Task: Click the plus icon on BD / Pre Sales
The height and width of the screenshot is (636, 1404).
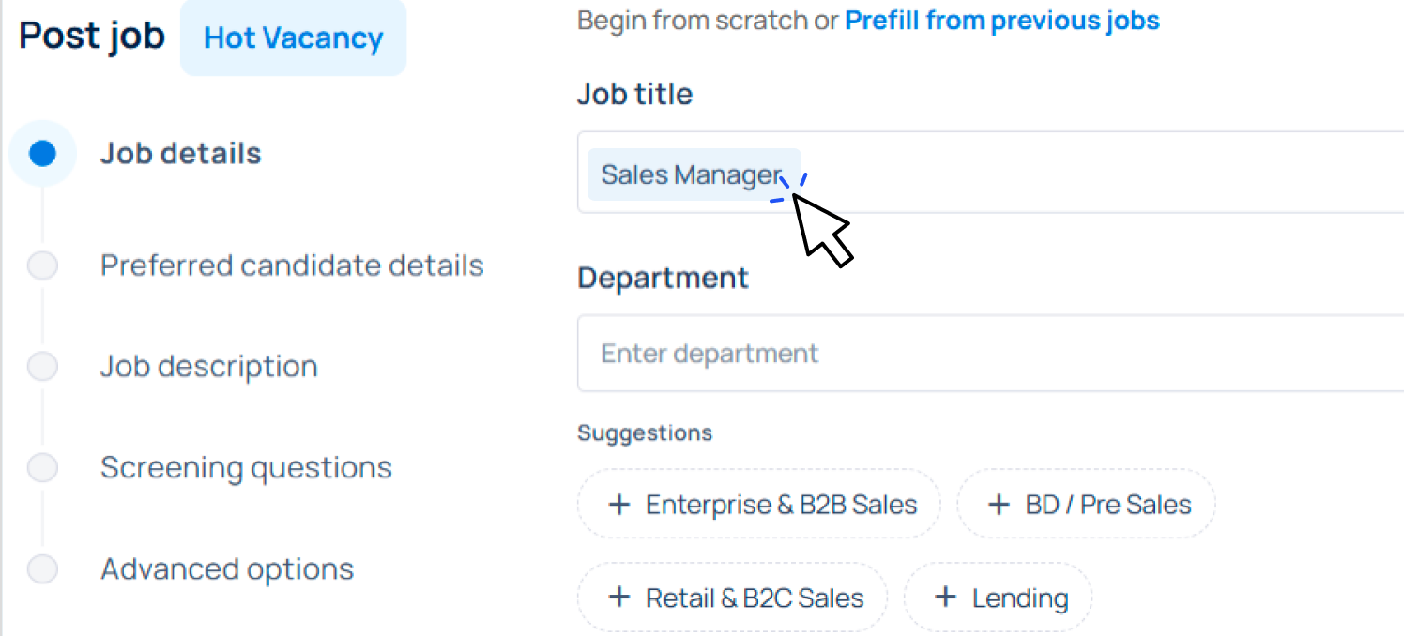Action: [999, 505]
